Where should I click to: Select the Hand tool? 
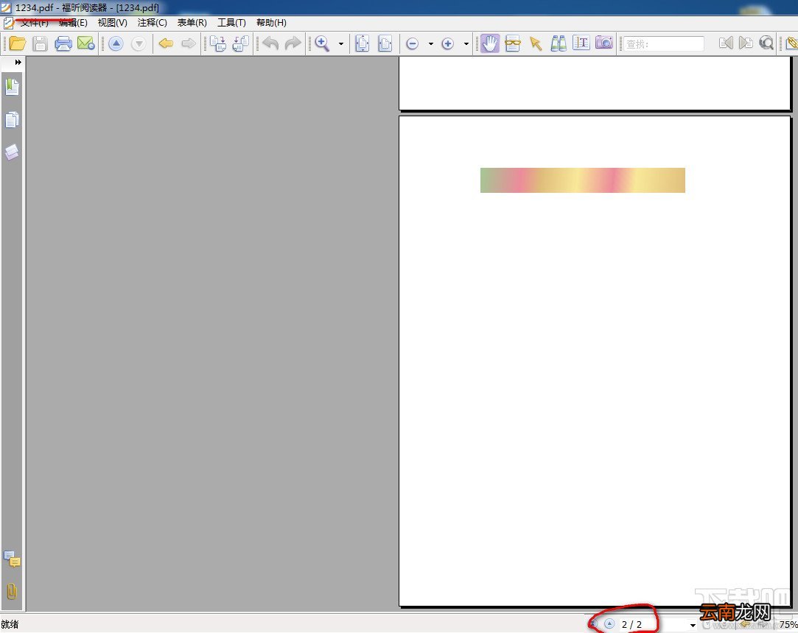[x=490, y=43]
